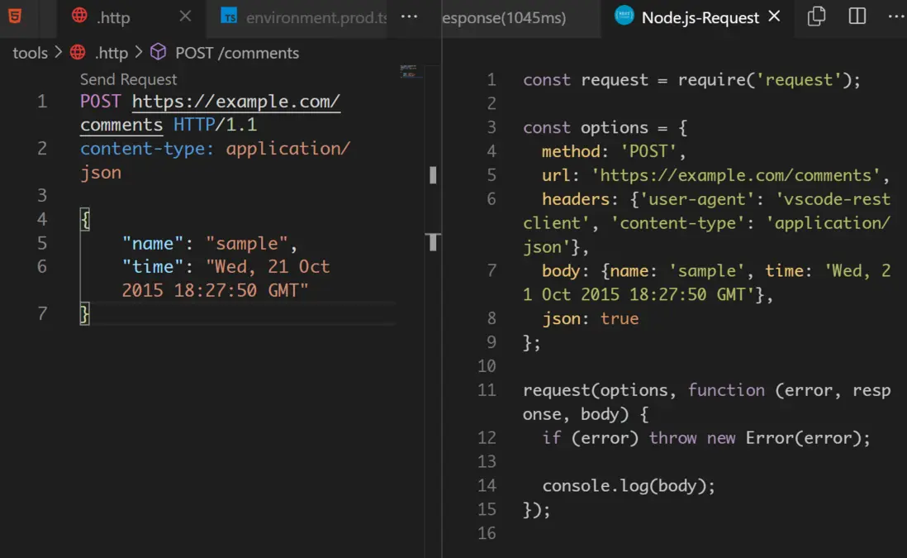
Task: Expand the chevron after tools breadcrumb
Action: click(59, 53)
